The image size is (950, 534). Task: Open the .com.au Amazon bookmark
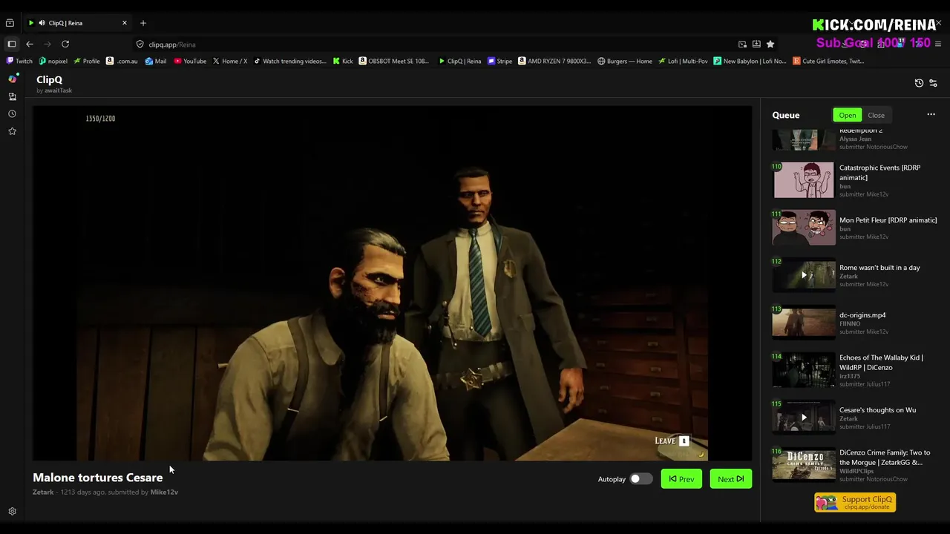coord(122,62)
